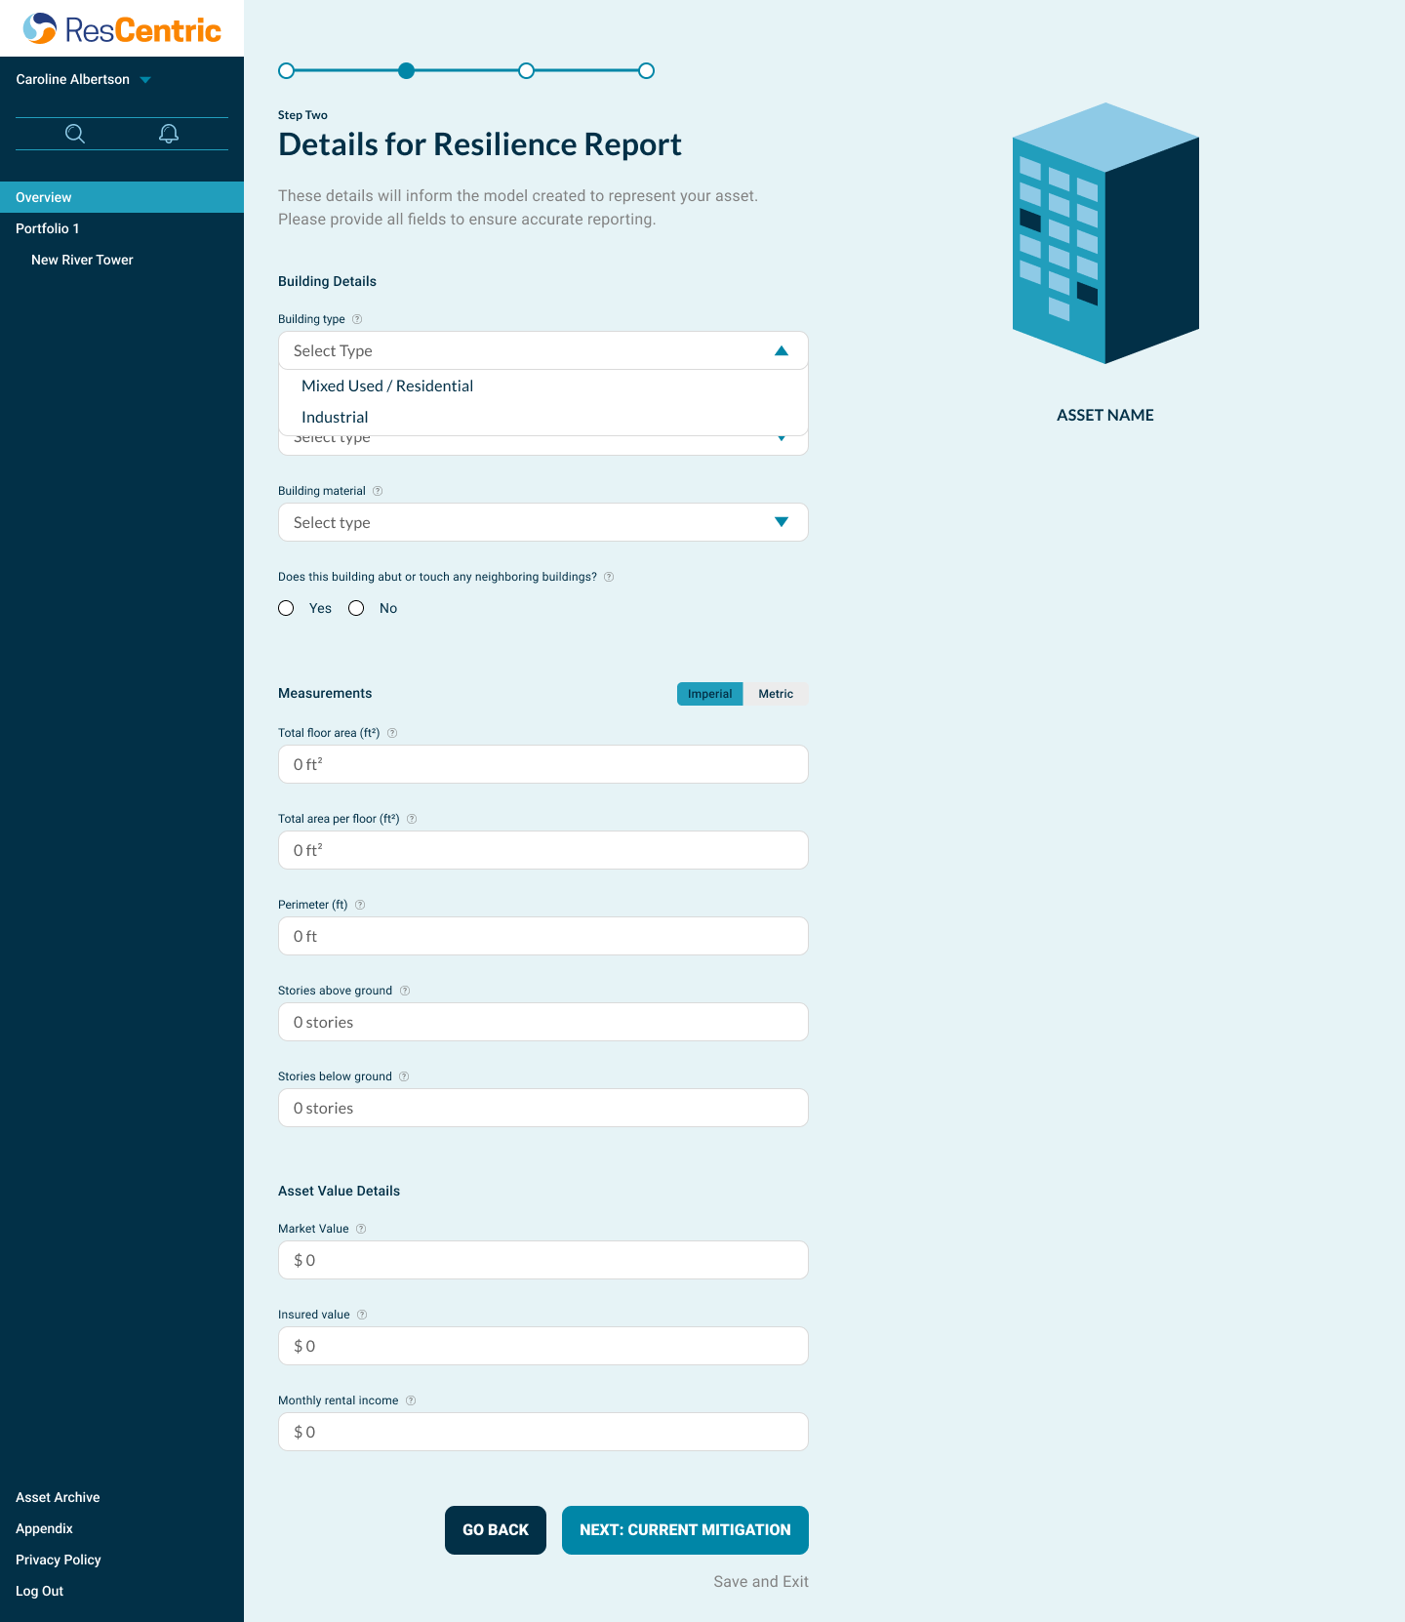1405x1622 pixels.
Task: Choose Mixed Used / Residential option
Action: [387, 386]
